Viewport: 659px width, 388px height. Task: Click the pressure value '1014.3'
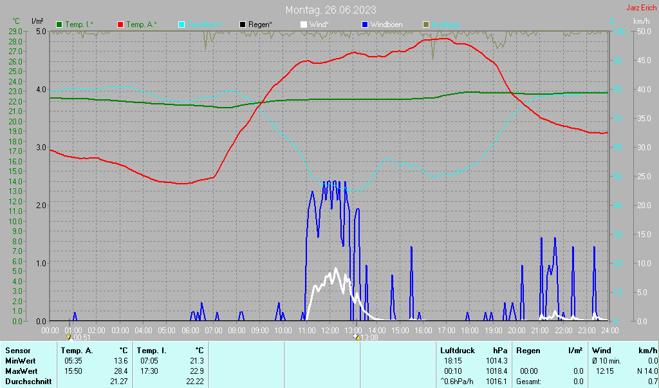(497, 361)
